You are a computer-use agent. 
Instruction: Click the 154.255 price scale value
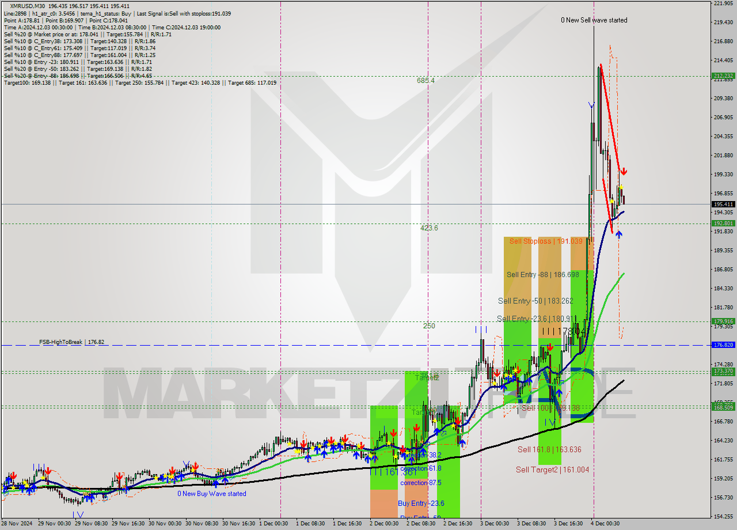[x=723, y=517]
